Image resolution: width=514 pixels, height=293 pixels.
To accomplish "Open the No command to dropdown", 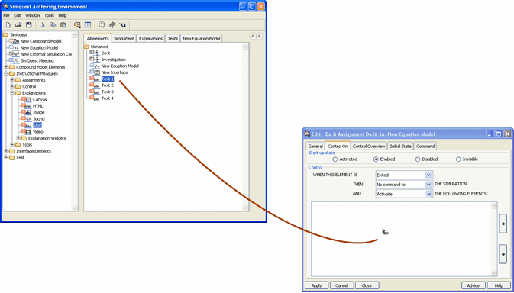I will 404,185.
